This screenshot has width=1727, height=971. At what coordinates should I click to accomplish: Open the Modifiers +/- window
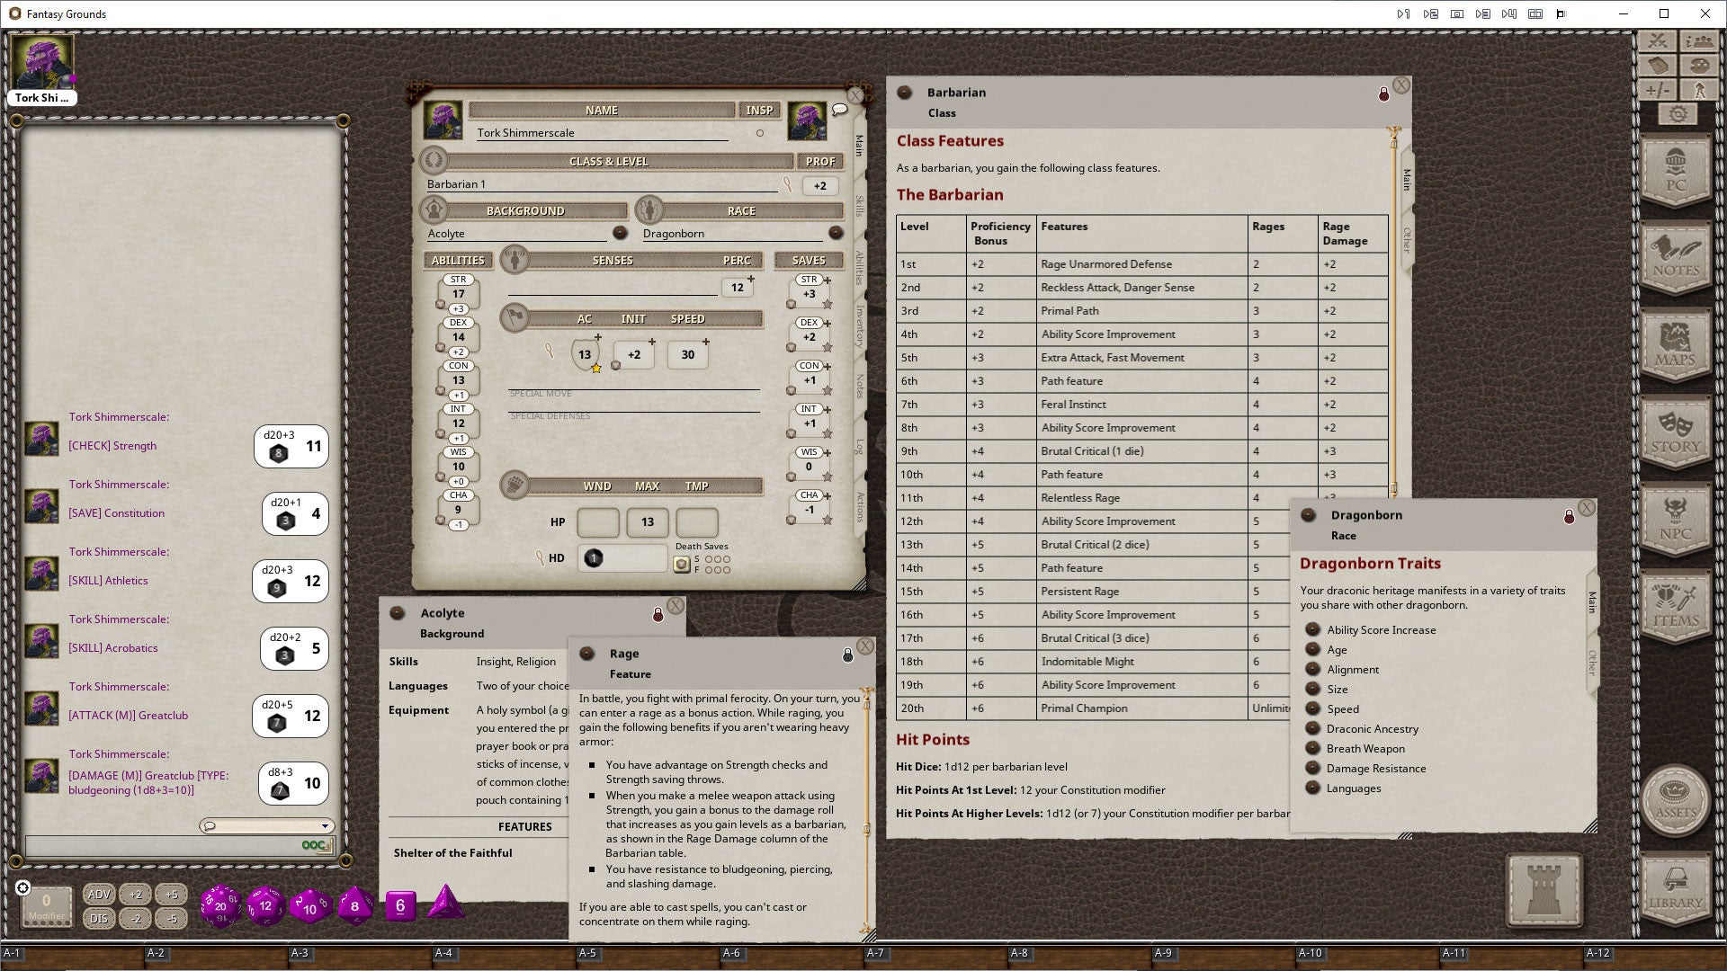point(1657,90)
